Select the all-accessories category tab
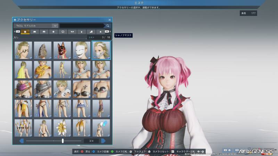The image size is (278, 156). pos(25,32)
